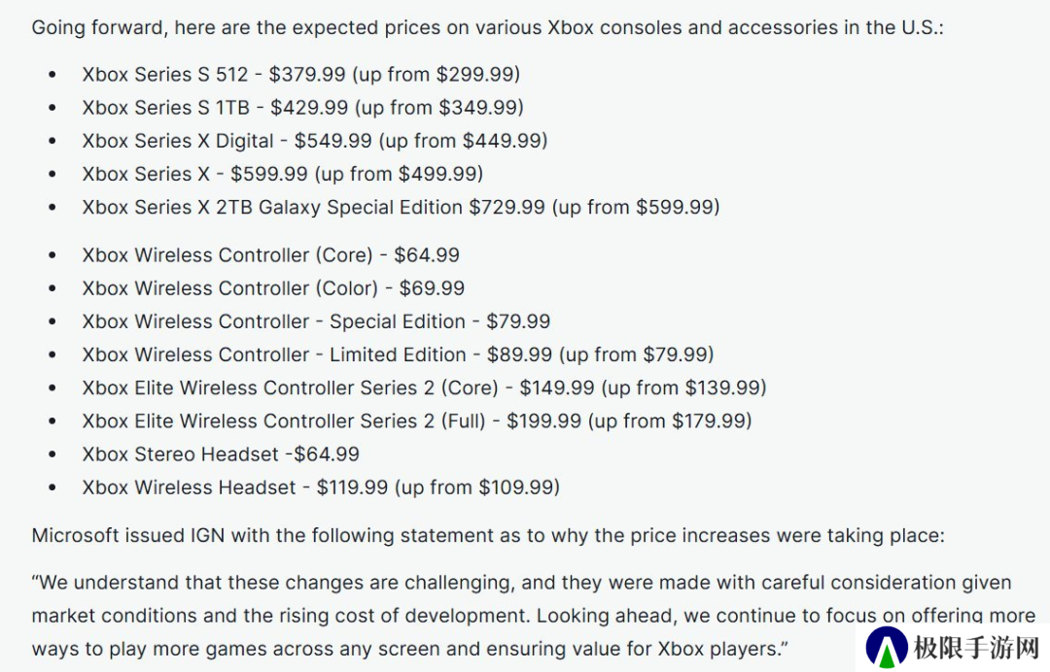The image size is (1050, 672).
Task: Select the Xbox Wireless Headset $119.99 text
Action: pyautogui.click(x=321, y=487)
